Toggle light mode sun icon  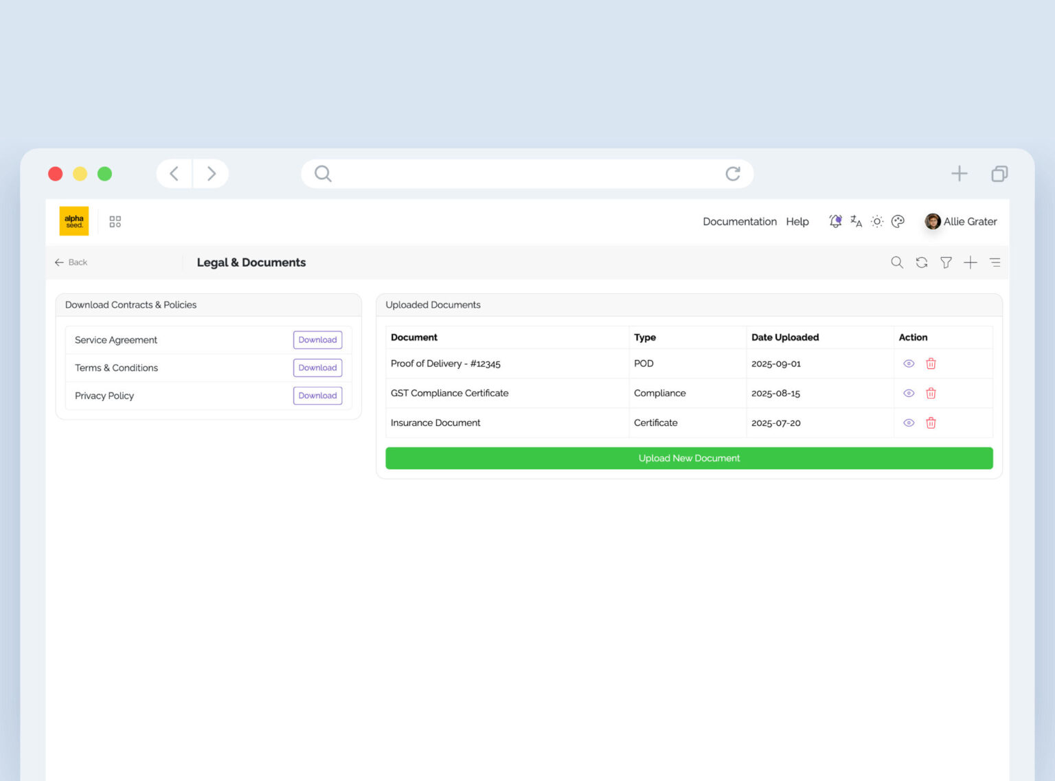pyautogui.click(x=877, y=221)
